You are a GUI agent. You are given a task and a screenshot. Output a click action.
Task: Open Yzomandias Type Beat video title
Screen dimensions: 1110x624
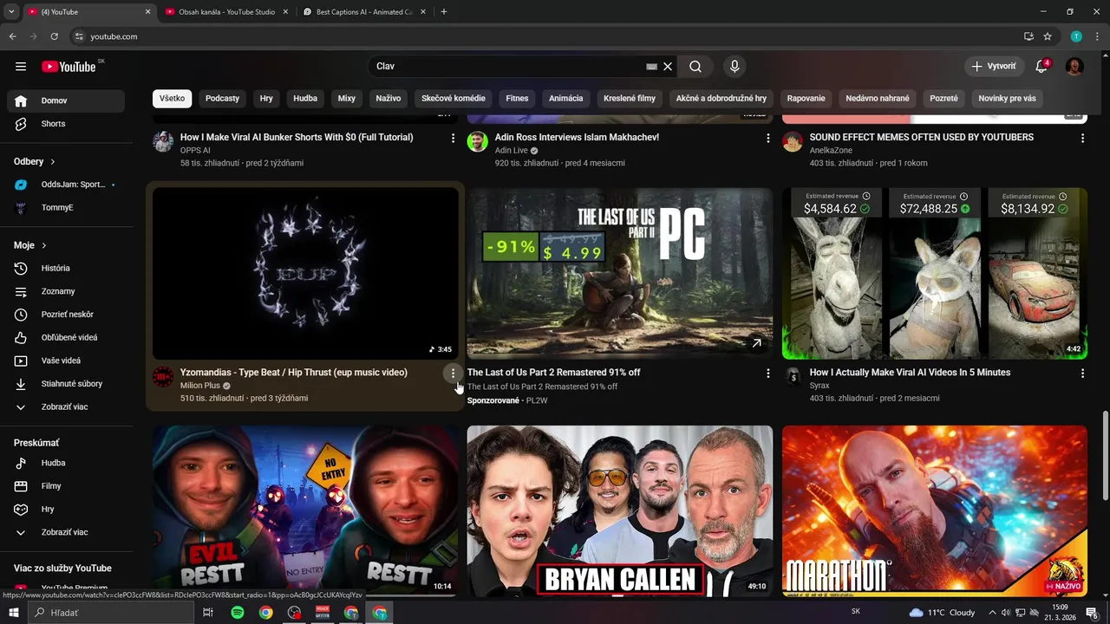click(x=294, y=373)
